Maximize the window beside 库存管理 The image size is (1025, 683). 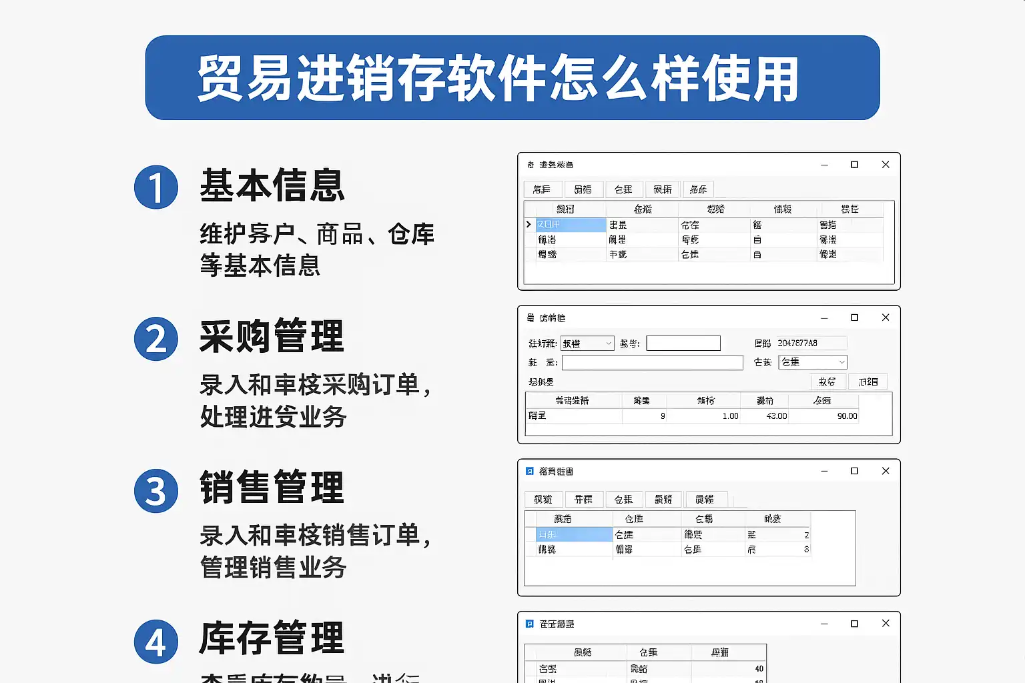pyautogui.click(x=854, y=624)
